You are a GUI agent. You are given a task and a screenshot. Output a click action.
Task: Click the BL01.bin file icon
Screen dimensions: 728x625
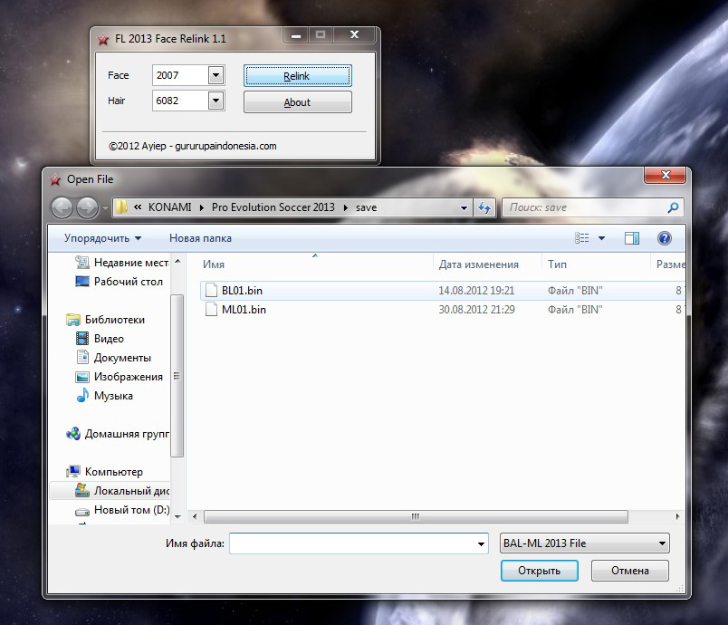tap(211, 290)
